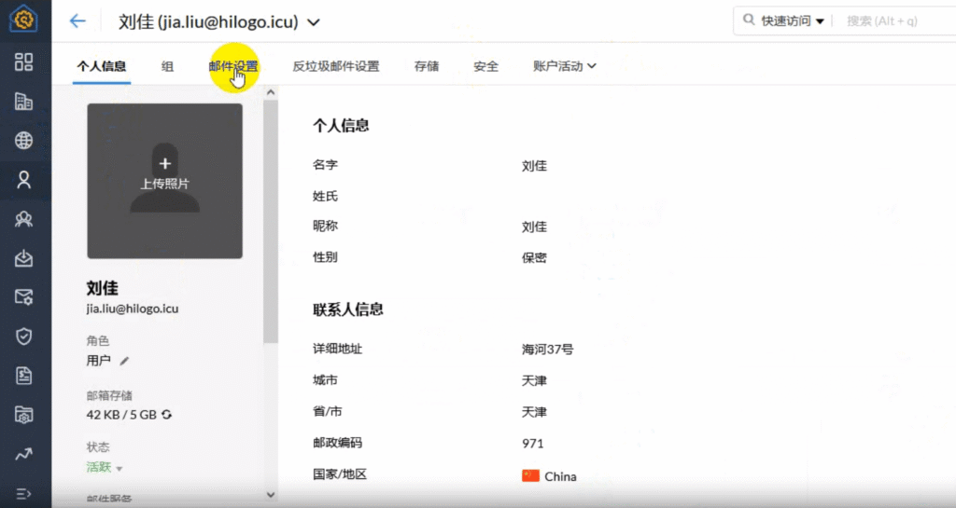Open the Mail Settings envelope-gear icon
Viewport: 956px width, 508px height.
click(x=24, y=297)
